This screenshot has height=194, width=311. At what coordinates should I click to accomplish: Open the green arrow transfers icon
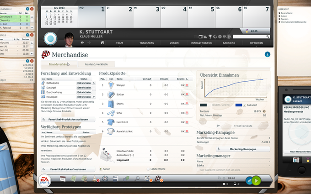pyautogui.click(x=126, y=179)
